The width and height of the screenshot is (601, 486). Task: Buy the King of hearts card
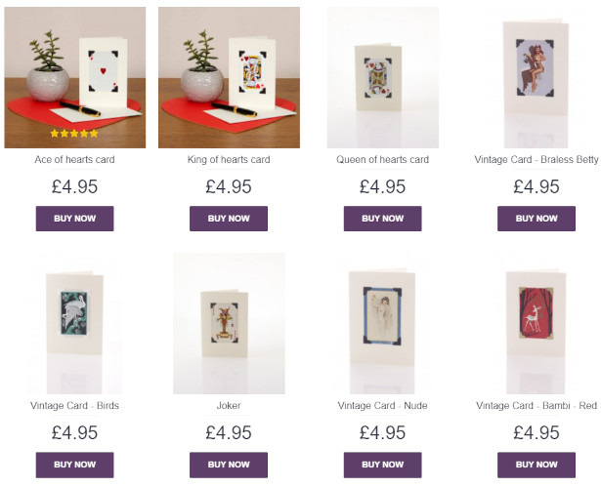pyautogui.click(x=229, y=219)
